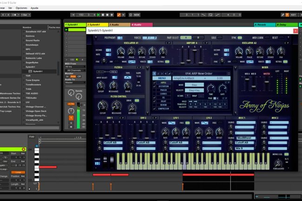Open the All Channels dropdown
The image size is (302, 201).
[x=75, y=70]
